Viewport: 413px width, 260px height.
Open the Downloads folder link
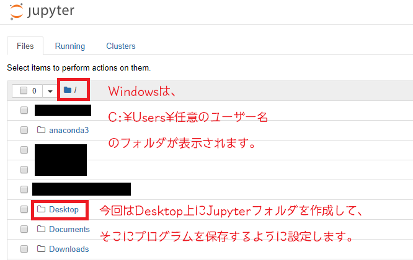coord(69,249)
